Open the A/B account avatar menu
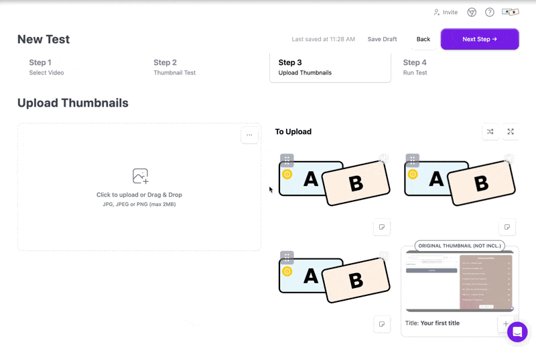 (511, 12)
